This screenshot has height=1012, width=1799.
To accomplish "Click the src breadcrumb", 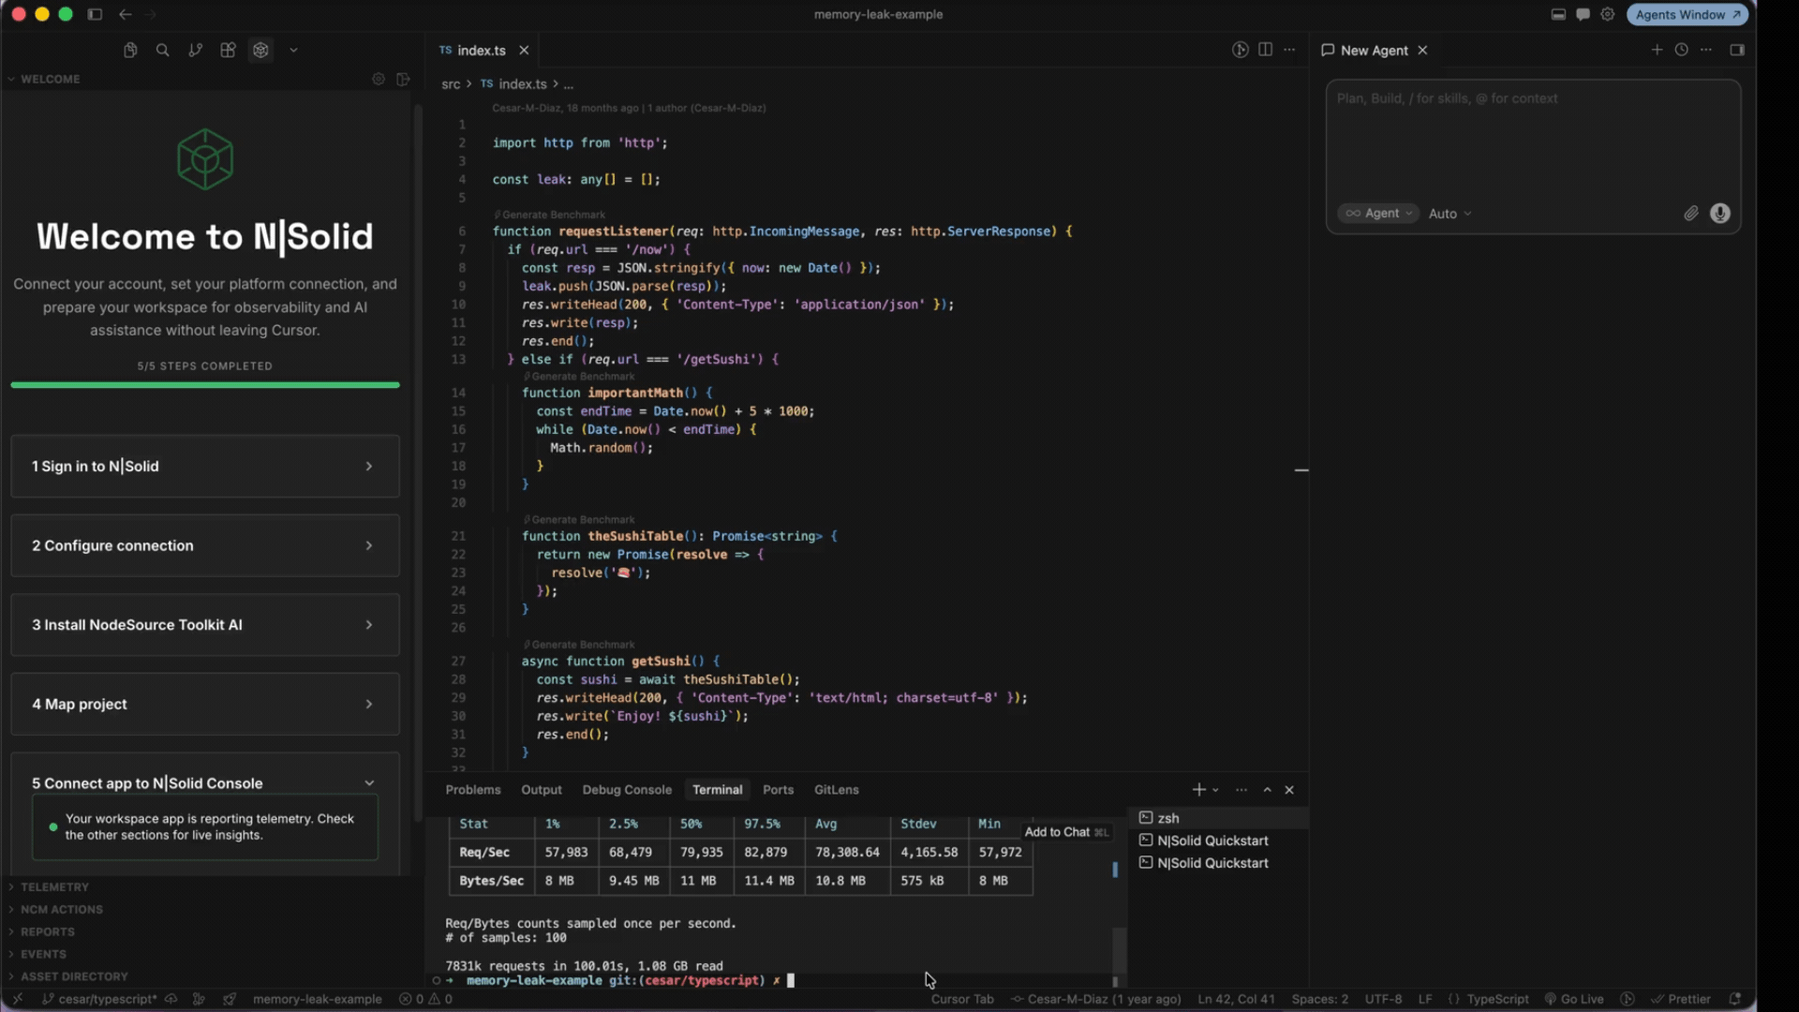I will tap(451, 84).
